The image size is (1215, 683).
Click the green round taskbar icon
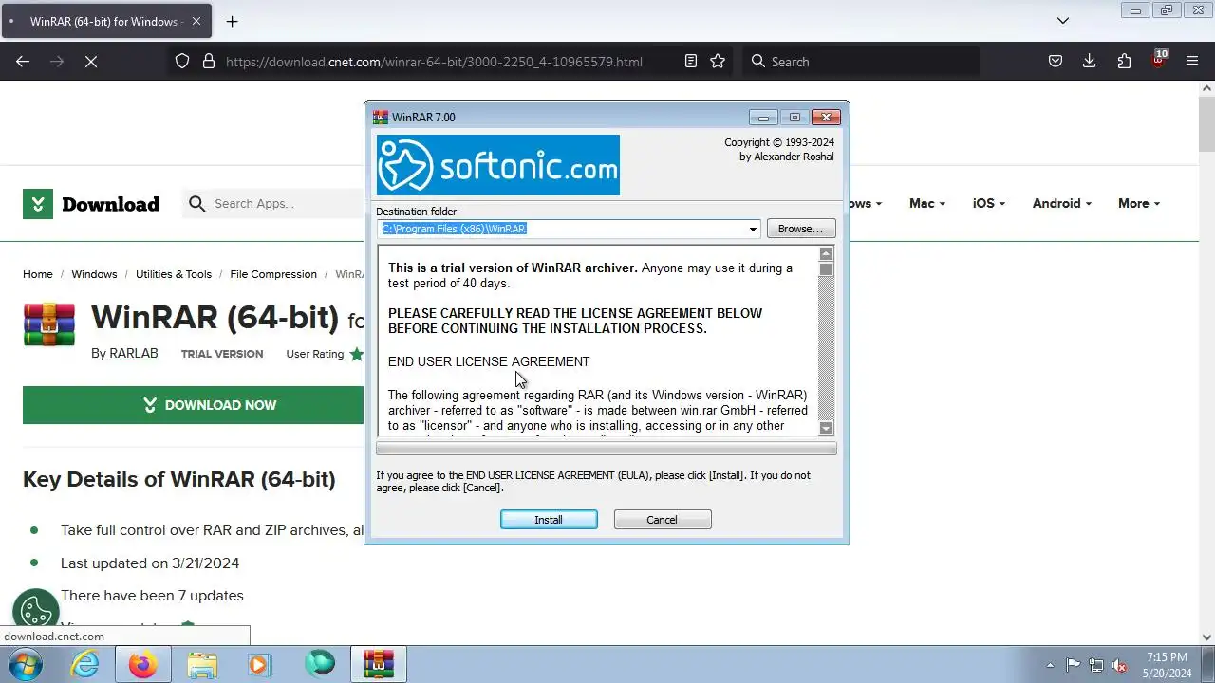[x=320, y=665]
